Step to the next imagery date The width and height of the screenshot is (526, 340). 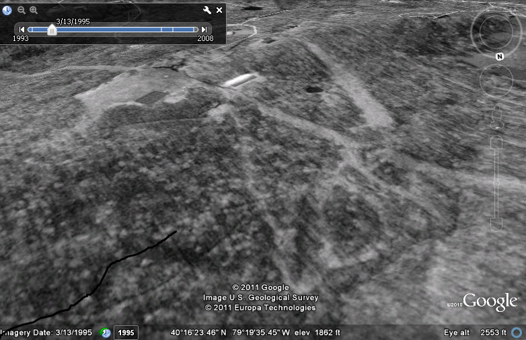[x=204, y=30]
